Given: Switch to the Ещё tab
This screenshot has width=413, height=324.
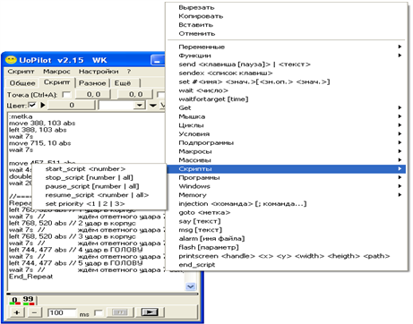Looking at the screenshot, I should [x=123, y=83].
